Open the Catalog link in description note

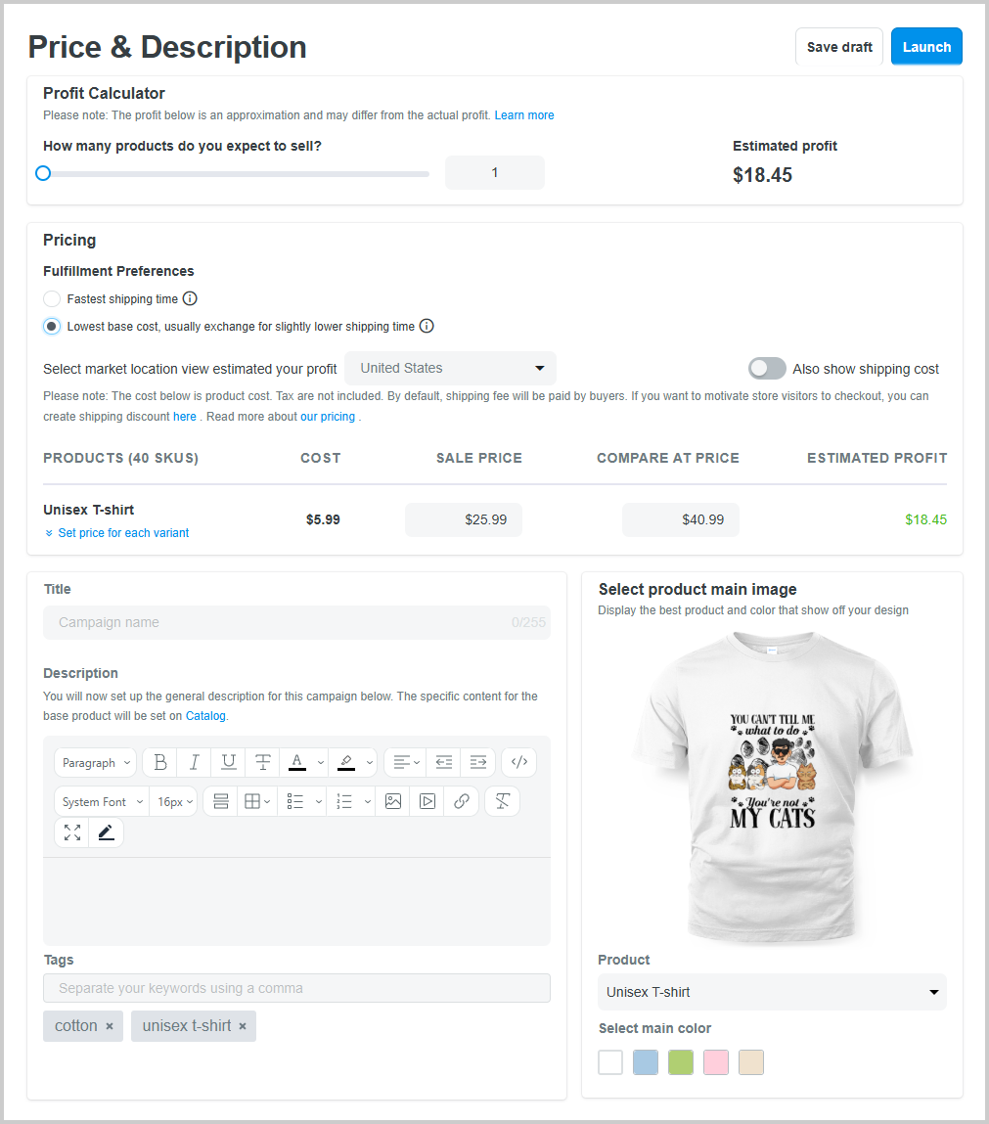point(205,715)
